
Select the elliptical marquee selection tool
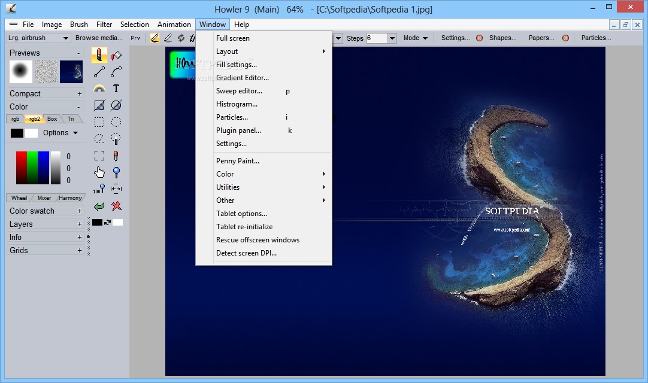pyautogui.click(x=116, y=122)
